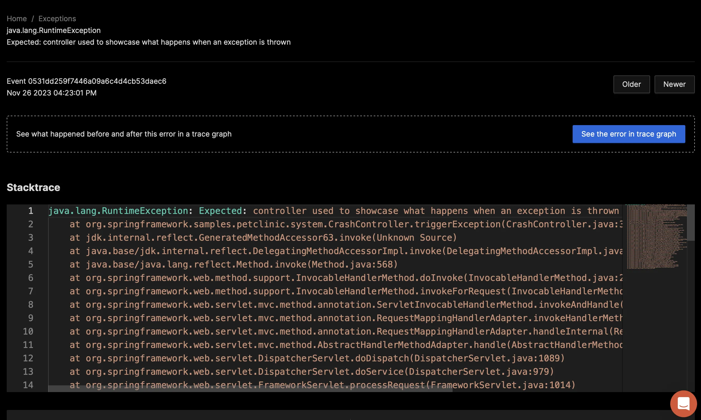
Task: Open the chat support widget icon
Action: [x=683, y=404]
